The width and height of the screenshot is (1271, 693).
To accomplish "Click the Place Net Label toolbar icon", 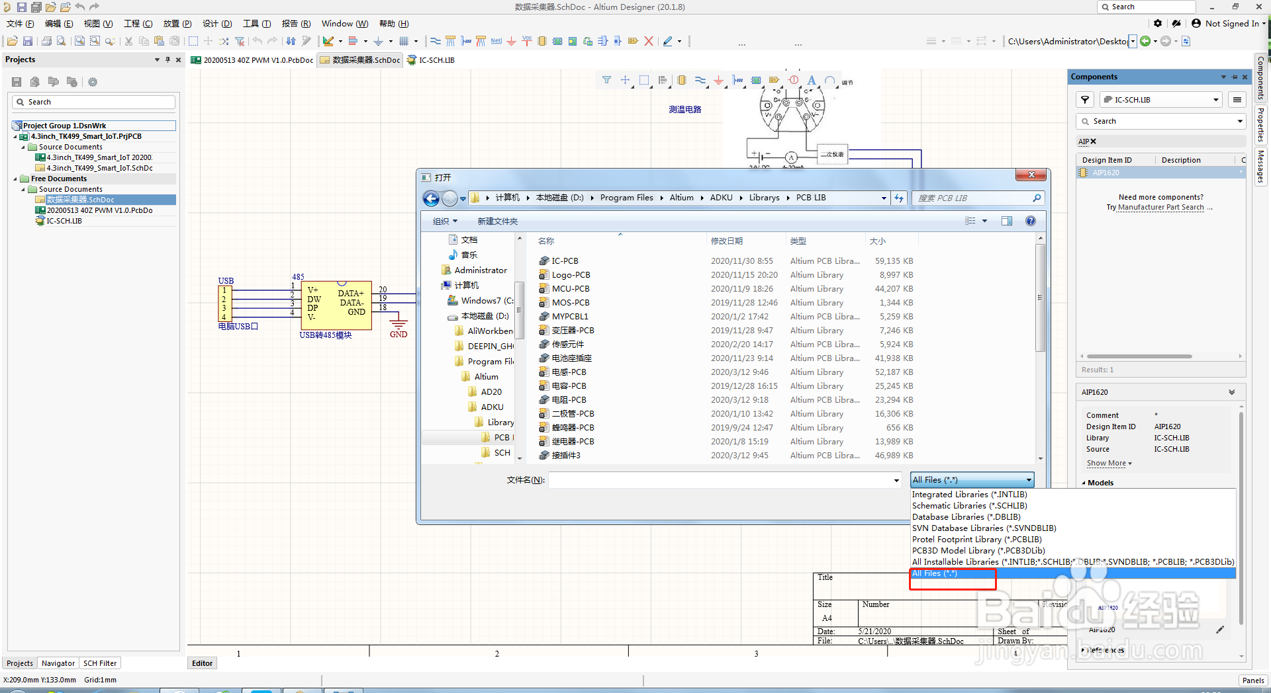I will tap(496, 41).
